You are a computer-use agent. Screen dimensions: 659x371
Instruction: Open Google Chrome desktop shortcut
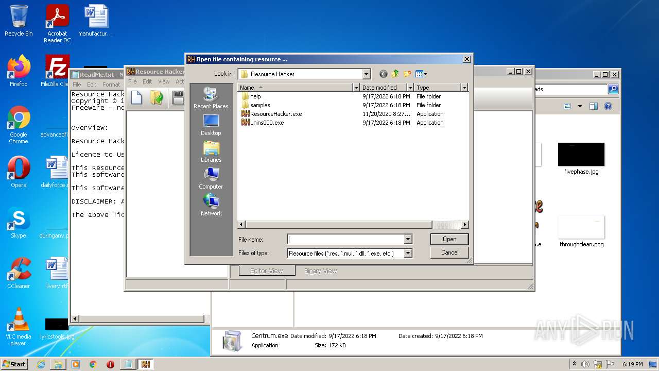pos(19,125)
